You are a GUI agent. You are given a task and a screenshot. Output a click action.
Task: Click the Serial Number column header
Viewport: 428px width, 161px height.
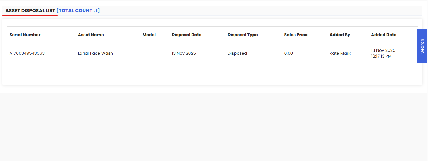click(25, 35)
